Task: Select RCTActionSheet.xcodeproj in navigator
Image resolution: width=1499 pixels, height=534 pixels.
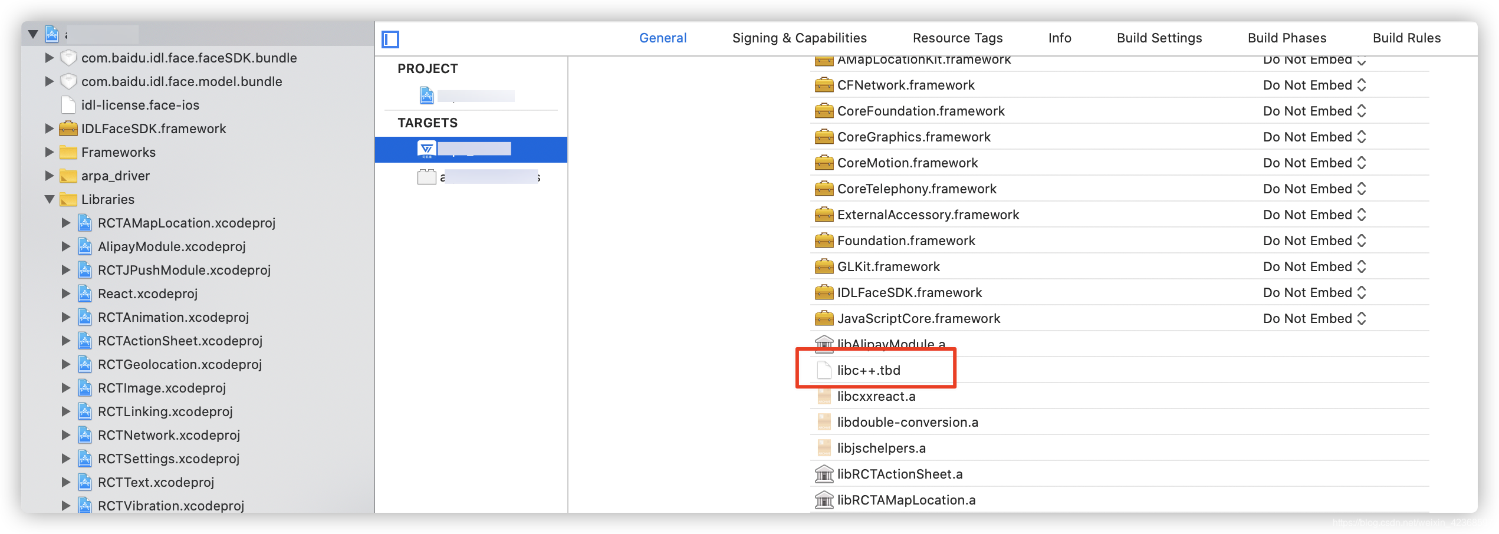Action: click(180, 341)
